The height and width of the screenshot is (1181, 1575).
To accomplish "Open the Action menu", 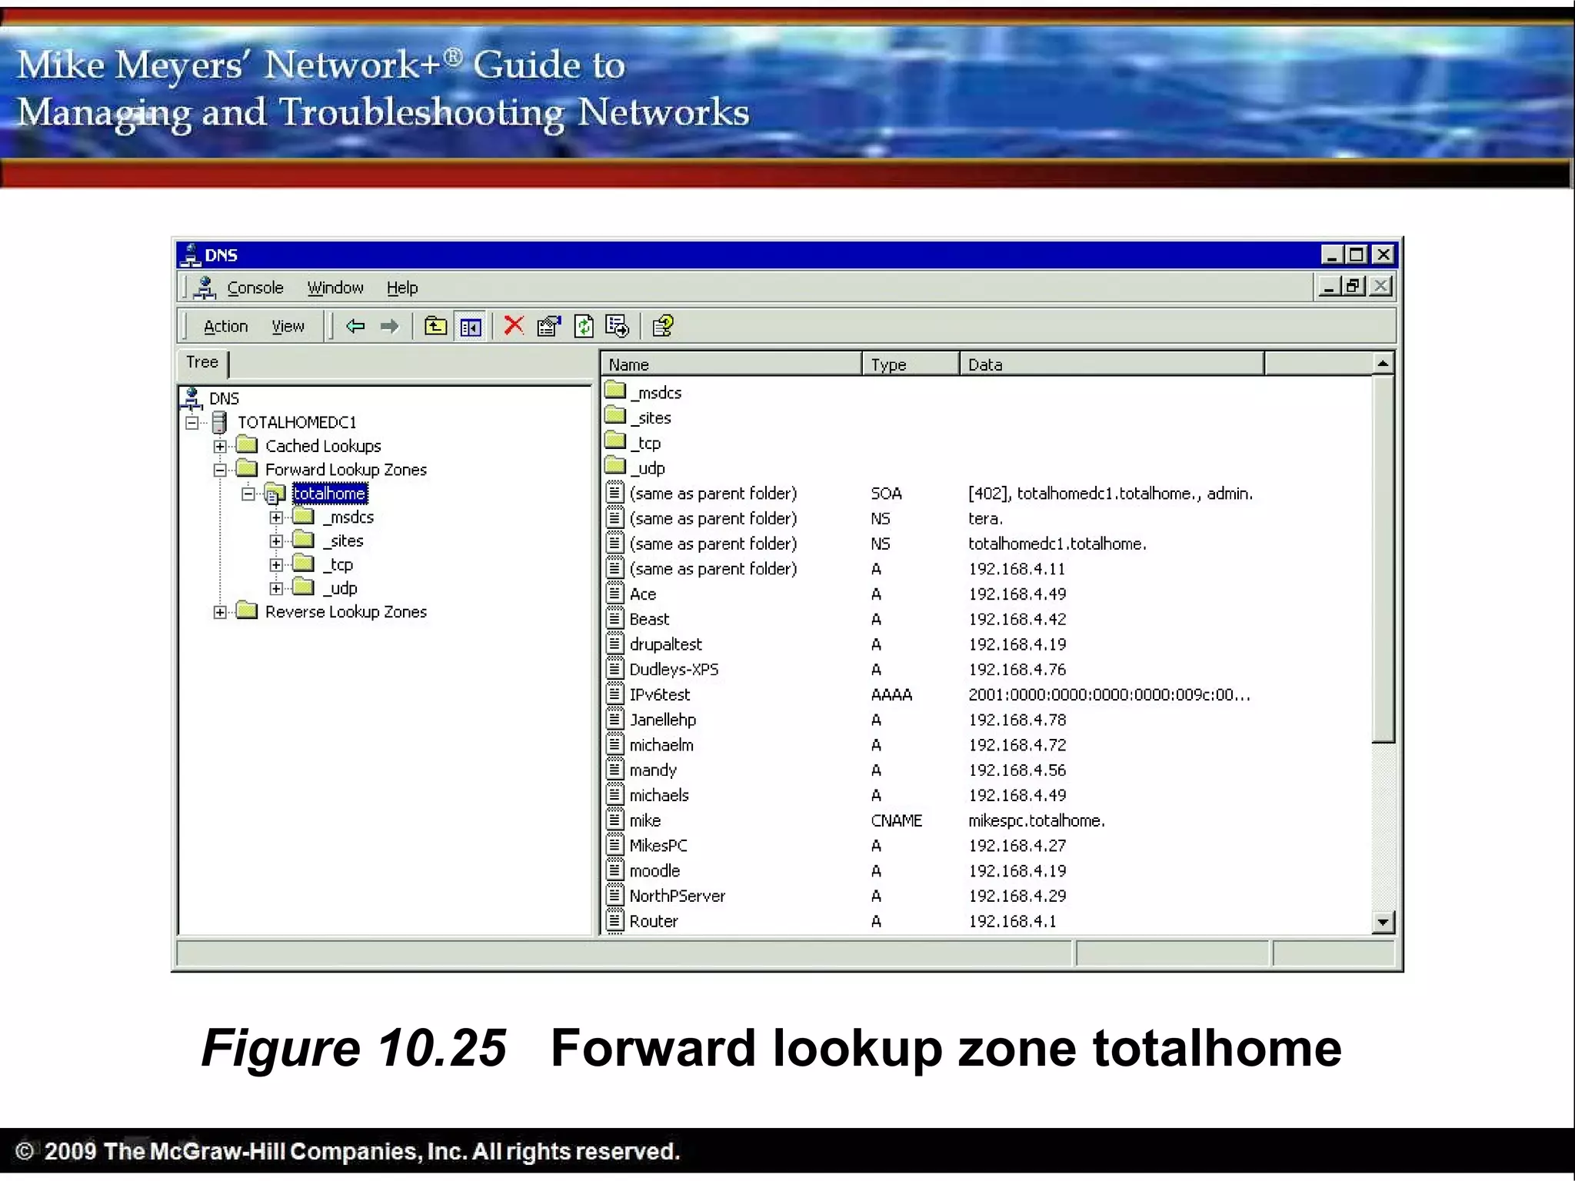I will [226, 326].
